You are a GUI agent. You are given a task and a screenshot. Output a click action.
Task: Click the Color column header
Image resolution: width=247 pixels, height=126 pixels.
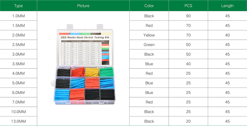pyautogui.click(x=149, y=6)
